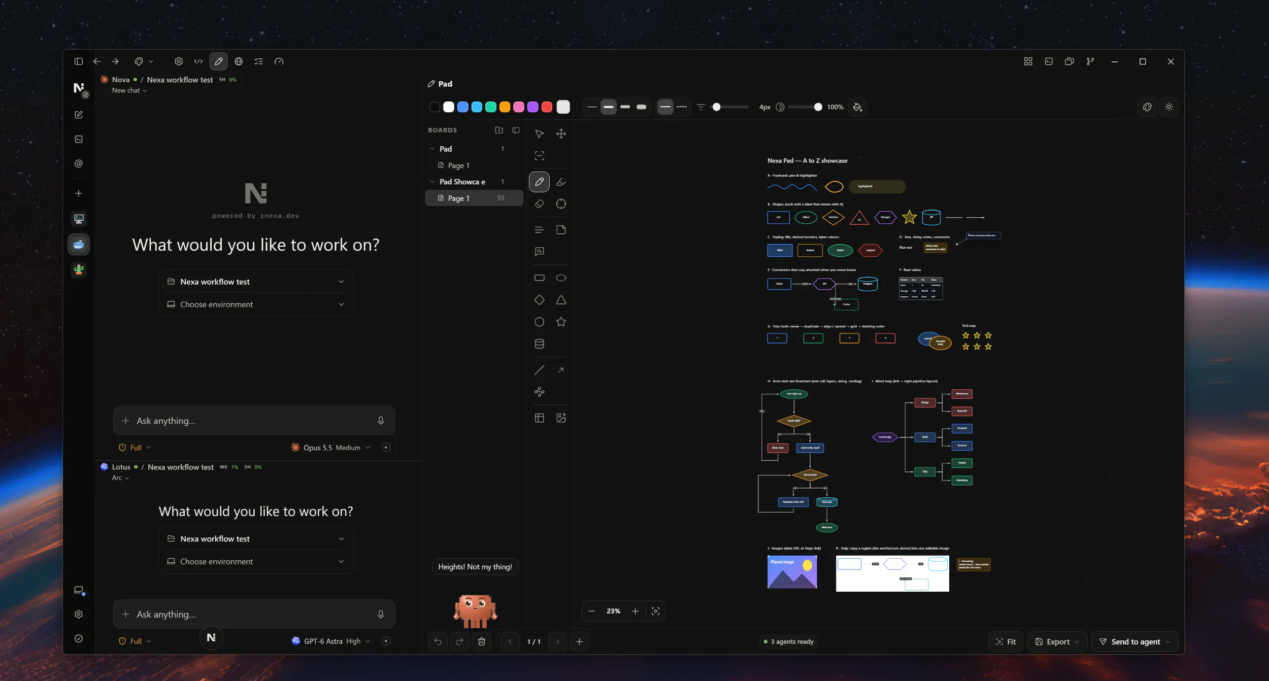Select the hexagon shape tool
The width and height of the screenshot is (1269, 681).
[539, 322]
